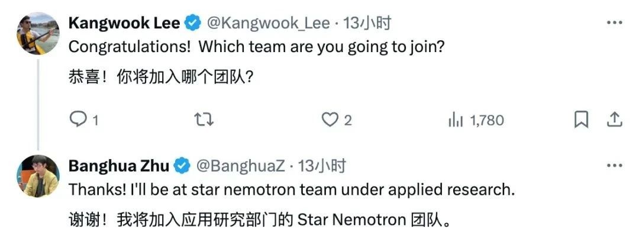The image size is (639, 229).
Task: Open more options menu on Banghua Zhu's reply
Action: [x=615, y=166]
